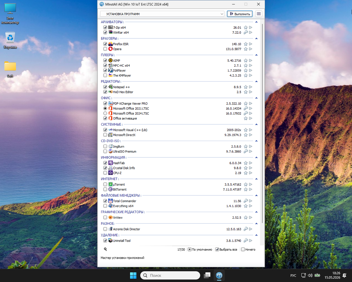
Task: Click star icon beside Microsoft DirectX
Action: pyautogui.click(x=246, y=135)
